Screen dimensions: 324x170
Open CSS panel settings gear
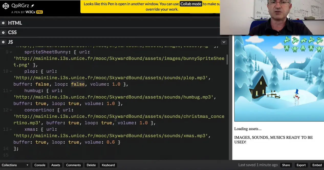[x=3, y=32]
